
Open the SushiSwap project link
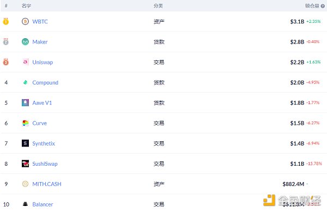(45, 164)
